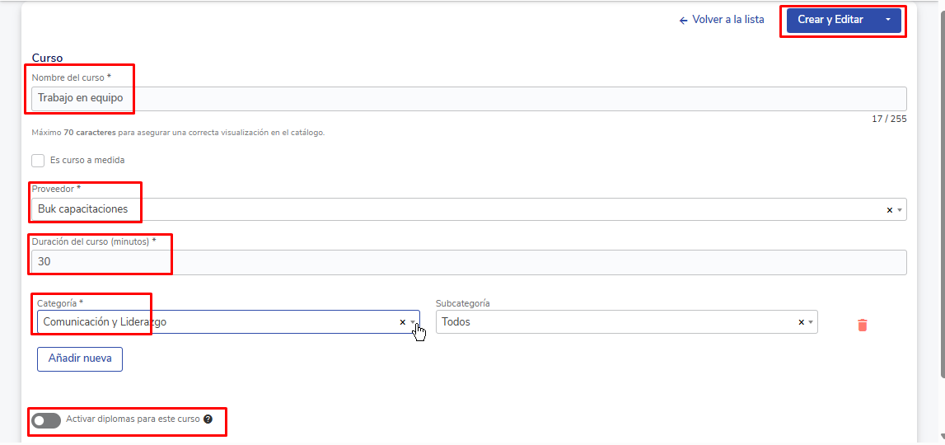
Task: Go back via 'Volver a la lista' link
Action: click(x=722, y=20)
